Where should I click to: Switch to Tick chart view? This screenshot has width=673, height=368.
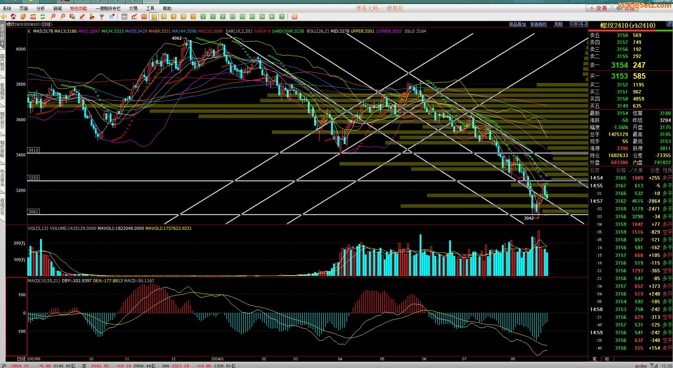(x=144, y=17)
